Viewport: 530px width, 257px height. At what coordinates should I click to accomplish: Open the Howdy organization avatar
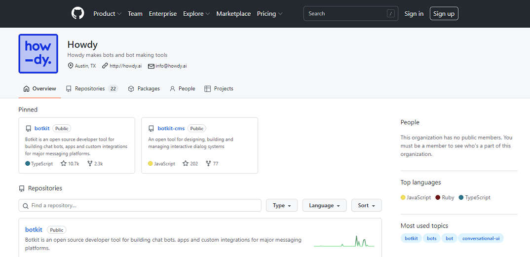coord(38,54)
